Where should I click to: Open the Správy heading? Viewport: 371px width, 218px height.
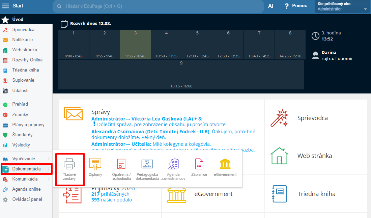[101, 112]
